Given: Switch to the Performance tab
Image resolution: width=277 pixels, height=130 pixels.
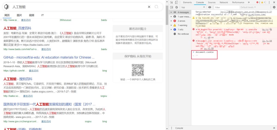Looking at the screenshot, I should pos(238,3).
